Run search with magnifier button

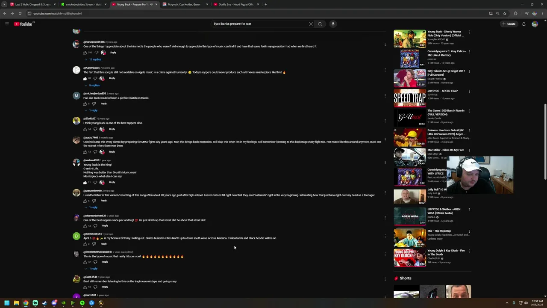(320, 24)
